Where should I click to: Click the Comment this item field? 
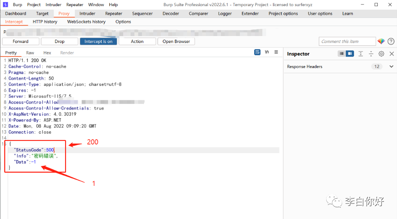point(347,41)
